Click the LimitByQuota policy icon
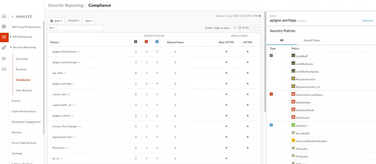 point(293,63)
